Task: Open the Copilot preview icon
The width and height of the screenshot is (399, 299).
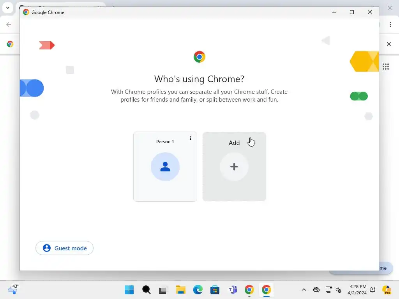Action: 387,290
